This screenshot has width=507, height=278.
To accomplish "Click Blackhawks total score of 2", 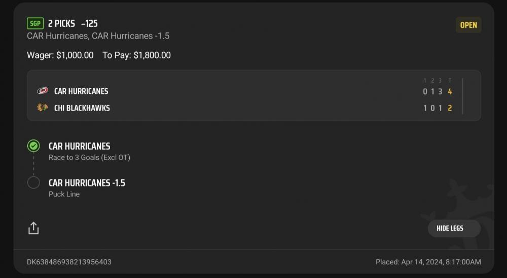I will (450, 108).
